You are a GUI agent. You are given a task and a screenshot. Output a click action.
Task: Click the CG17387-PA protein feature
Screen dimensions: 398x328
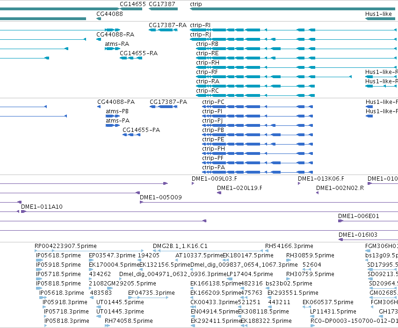pos(164,107)
